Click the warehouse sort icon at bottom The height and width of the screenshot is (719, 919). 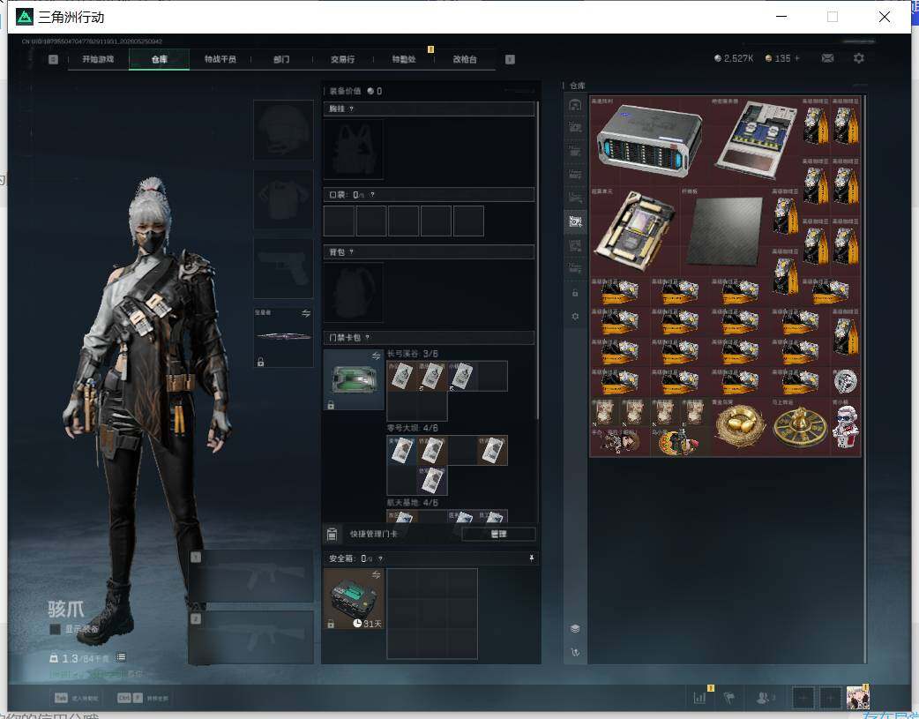(x=575, y=652)
